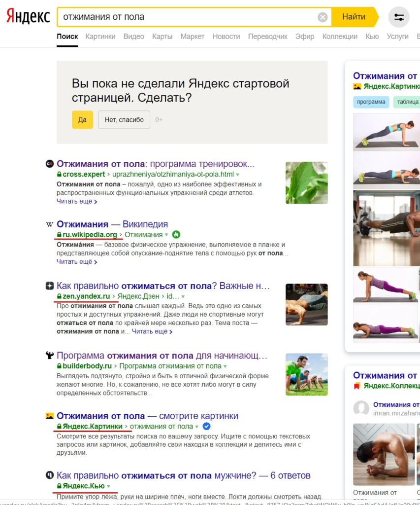The width and height of the screenshot is (420, 505).
Task: Click the Yandex logo
Action: click(28, 16)
